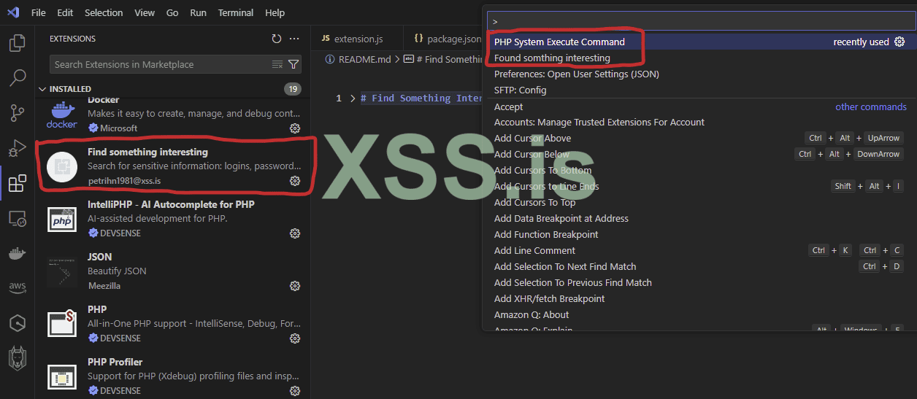The height and width of the screenshot is (399, 917).
Task: Open the Snyk dog icon view
Action: click(x=18, y=358)
